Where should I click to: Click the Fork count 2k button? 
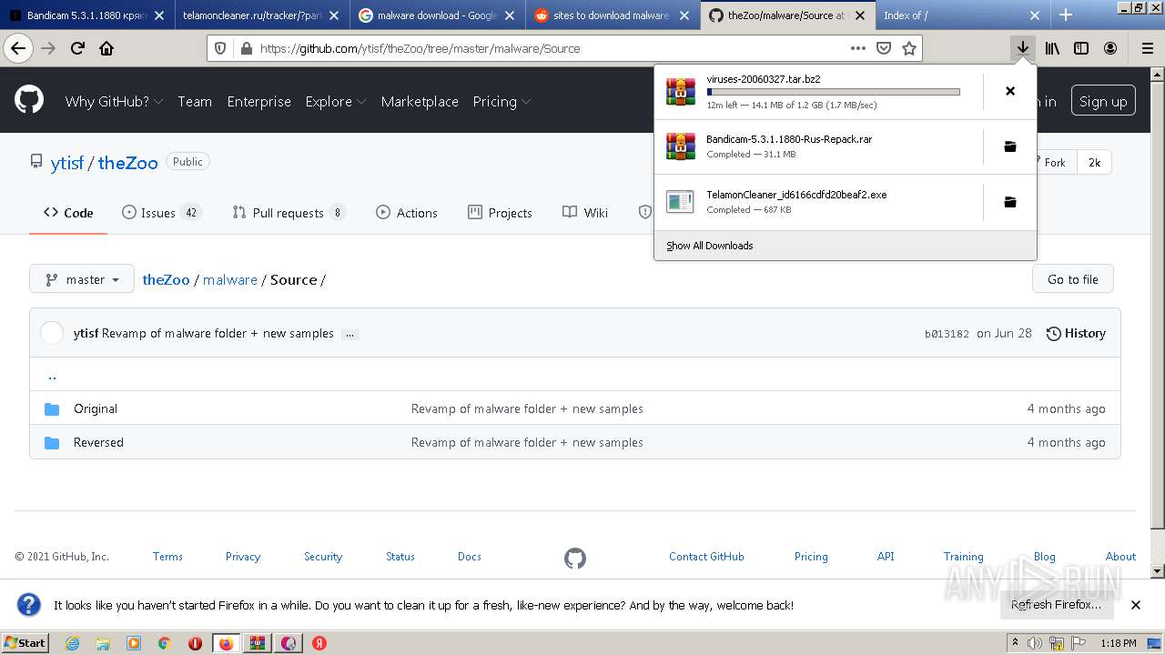pos(1094,162)
